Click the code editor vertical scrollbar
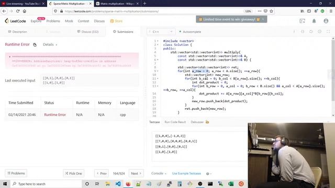Image resolution: width=335 pixels, height=188 pixels. pyautogui.click(x=333, y=70)
